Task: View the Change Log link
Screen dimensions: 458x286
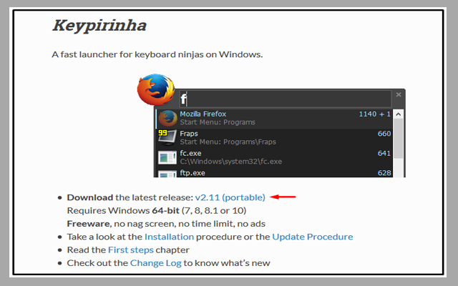Action: pos(155,263)
